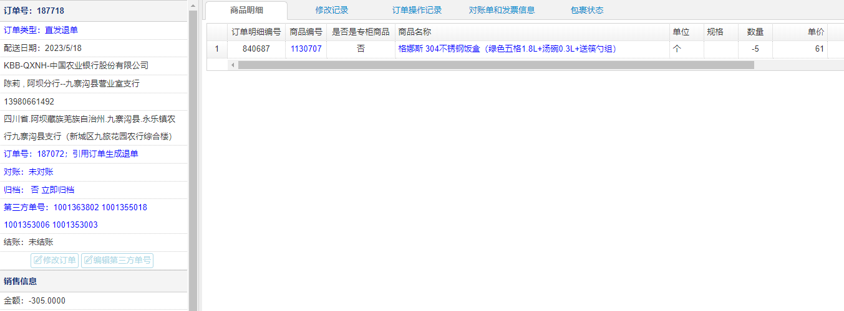Click the 单价 column header
The image size is (844, 311).
point(800,32)
